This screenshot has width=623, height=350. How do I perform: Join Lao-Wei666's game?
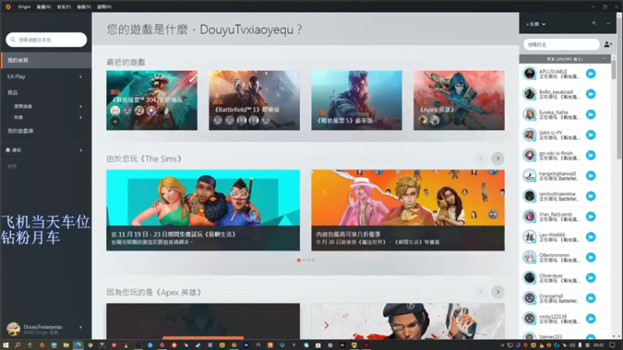click(x=591, y=237)
